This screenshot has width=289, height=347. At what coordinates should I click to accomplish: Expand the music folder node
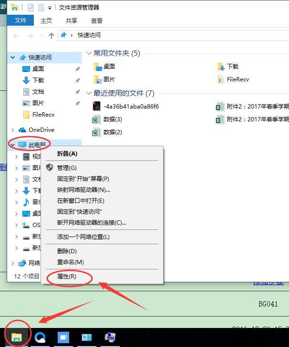tap(16, 202)
